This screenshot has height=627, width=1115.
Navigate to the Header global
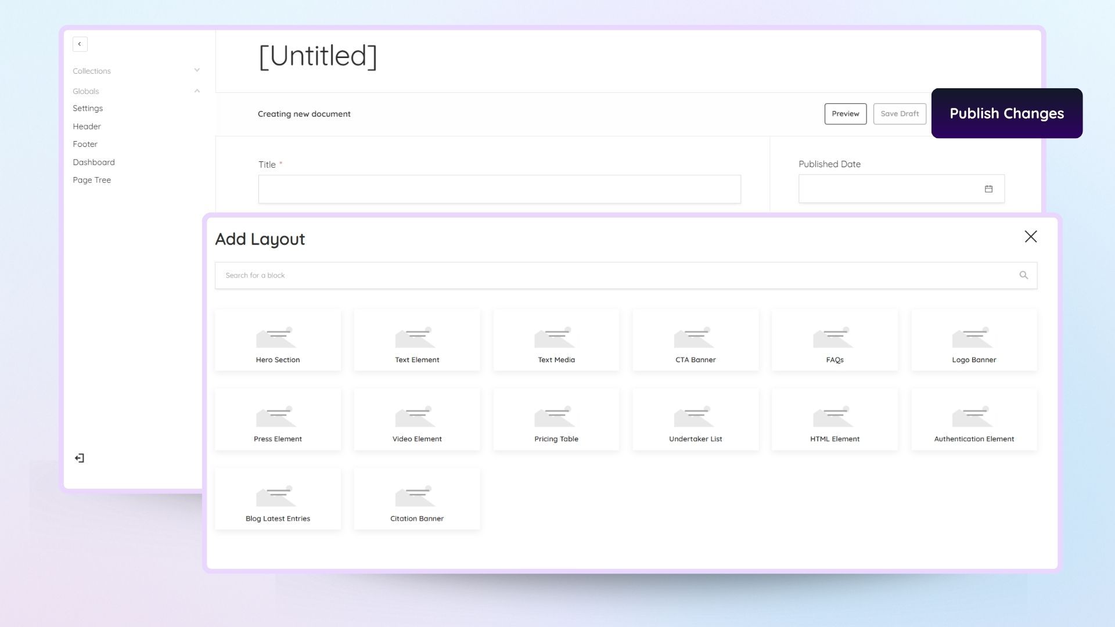pos(87,126)
